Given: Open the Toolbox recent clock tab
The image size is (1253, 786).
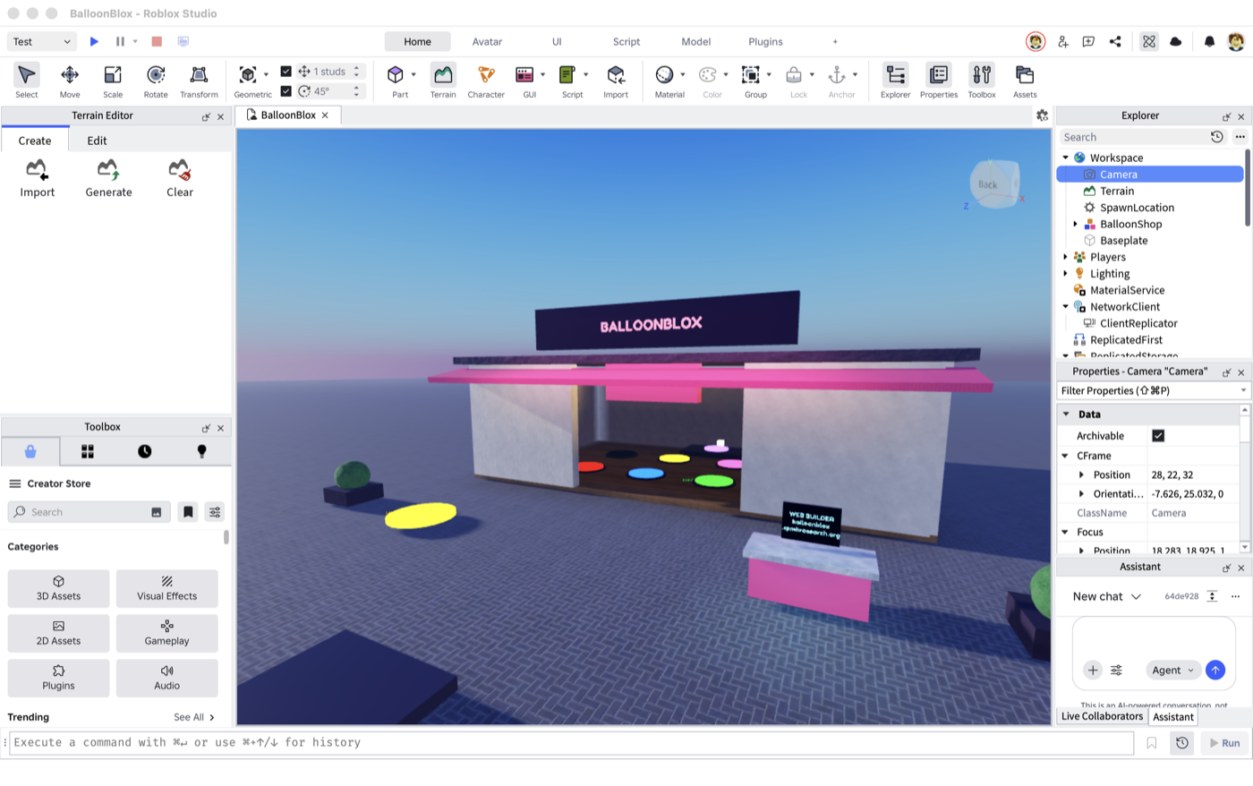Looking at the screenshot, I should tap(144, 451).
